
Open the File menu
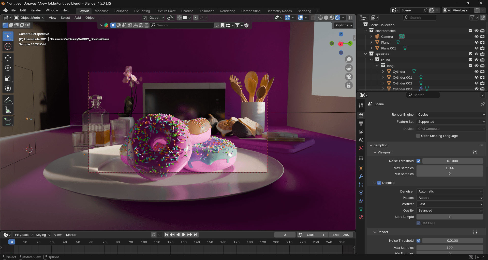coord(13,10)
